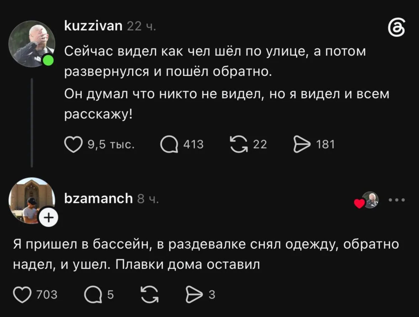Open replies to bzamanch's comment
The width and height of the screenshot is (419, 317).
click(93, 295)
